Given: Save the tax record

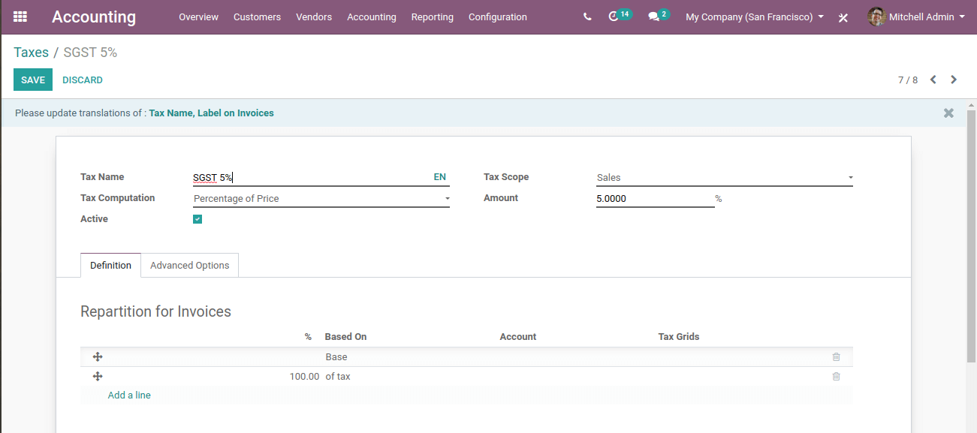Looking at the screenshot, I should click(x=33, y=80).
